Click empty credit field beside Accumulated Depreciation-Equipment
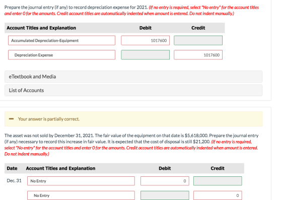This screenshot has height=200, width=282. pyautogui.click(x=198, y=40)
